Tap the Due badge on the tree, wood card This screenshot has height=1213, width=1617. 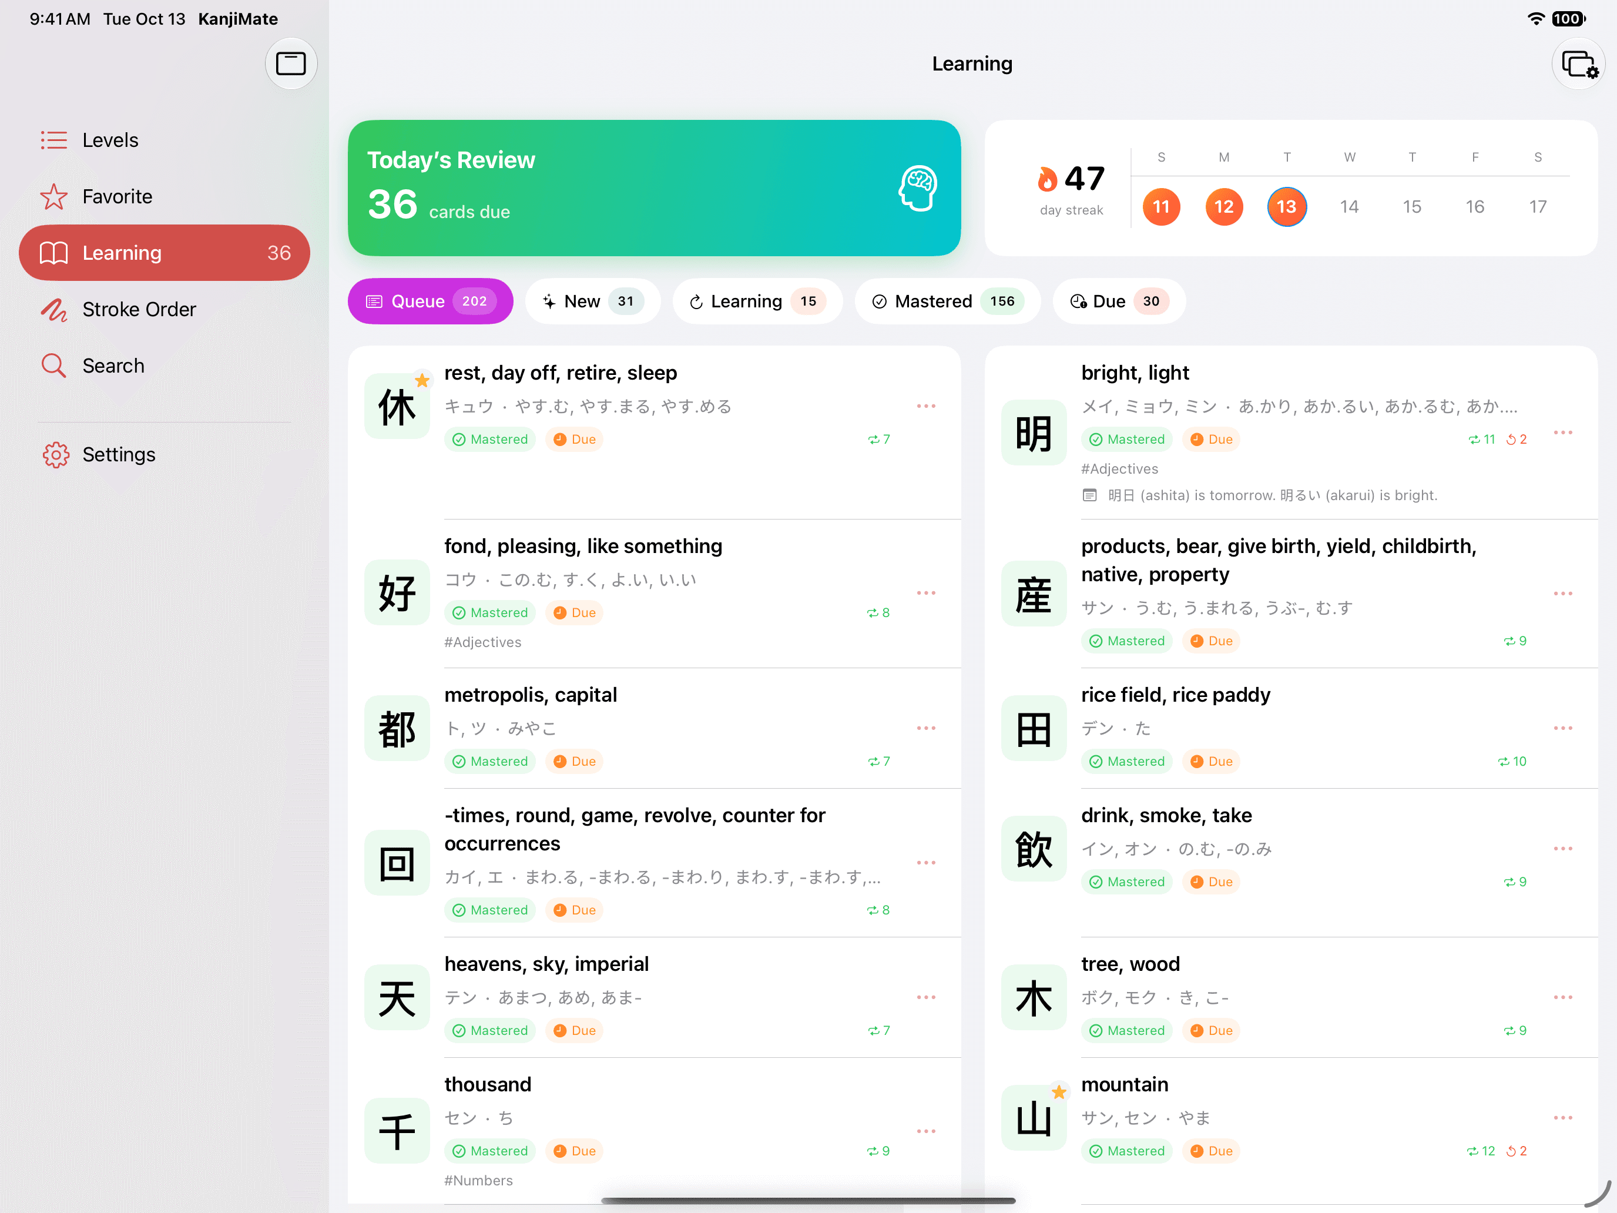click(x=1212, y=1030)
